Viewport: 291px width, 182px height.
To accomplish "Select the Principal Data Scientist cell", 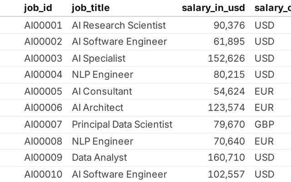I will (122, 124).
